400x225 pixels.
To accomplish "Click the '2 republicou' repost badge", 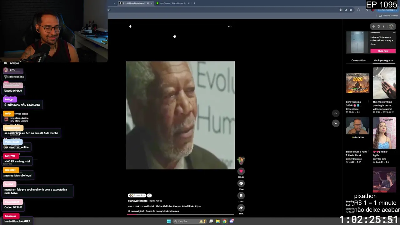I will [137, 195].
